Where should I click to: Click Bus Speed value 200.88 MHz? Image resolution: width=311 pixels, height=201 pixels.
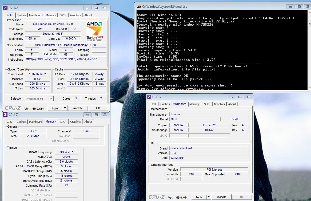[38, 84]
